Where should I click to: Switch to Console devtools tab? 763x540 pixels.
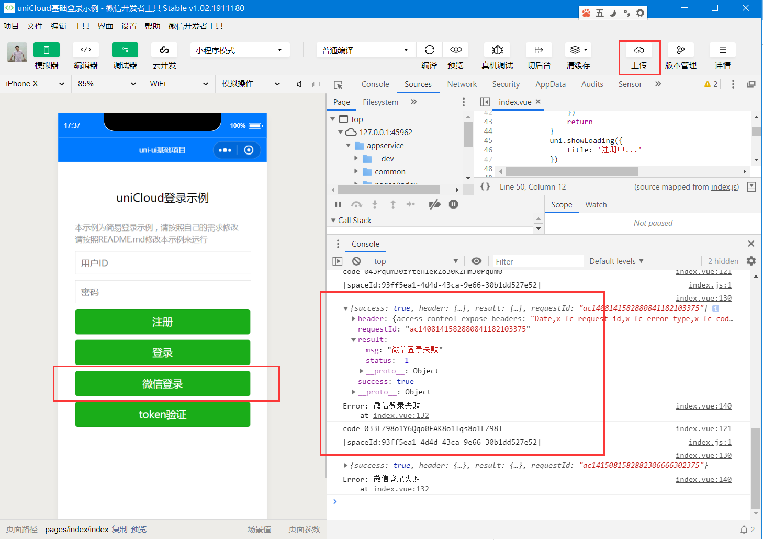[375, 84]
